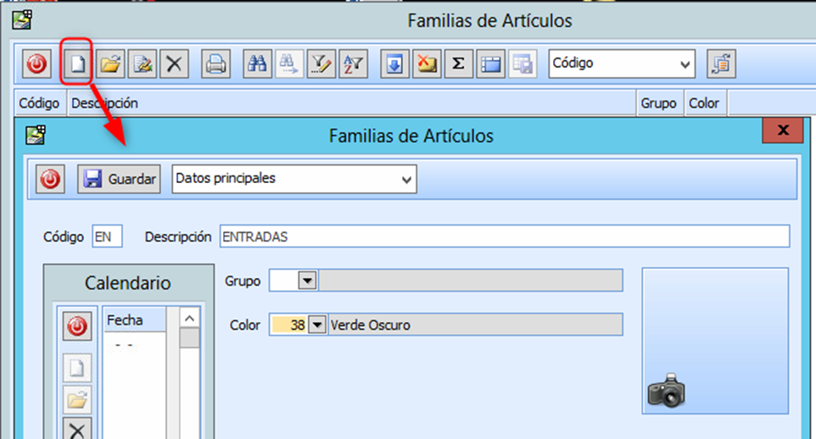Expand the Datos principales dropdown
The height and width of the screenshot is (439, 816).
[406, 180]
